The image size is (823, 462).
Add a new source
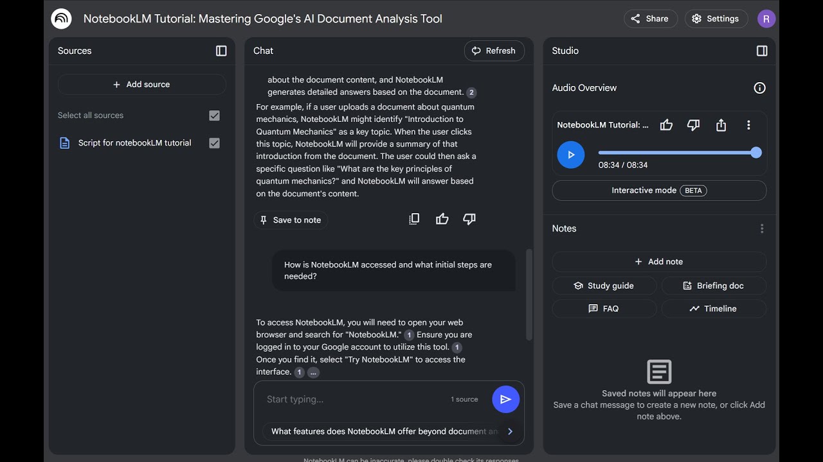coord(141,85)
